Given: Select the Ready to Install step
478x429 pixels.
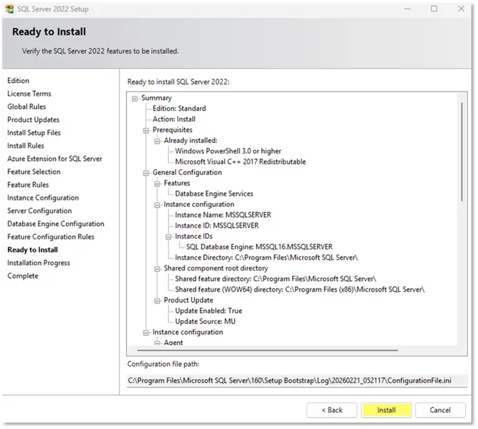Looking at the screenshot, I should tap(32, 250).
